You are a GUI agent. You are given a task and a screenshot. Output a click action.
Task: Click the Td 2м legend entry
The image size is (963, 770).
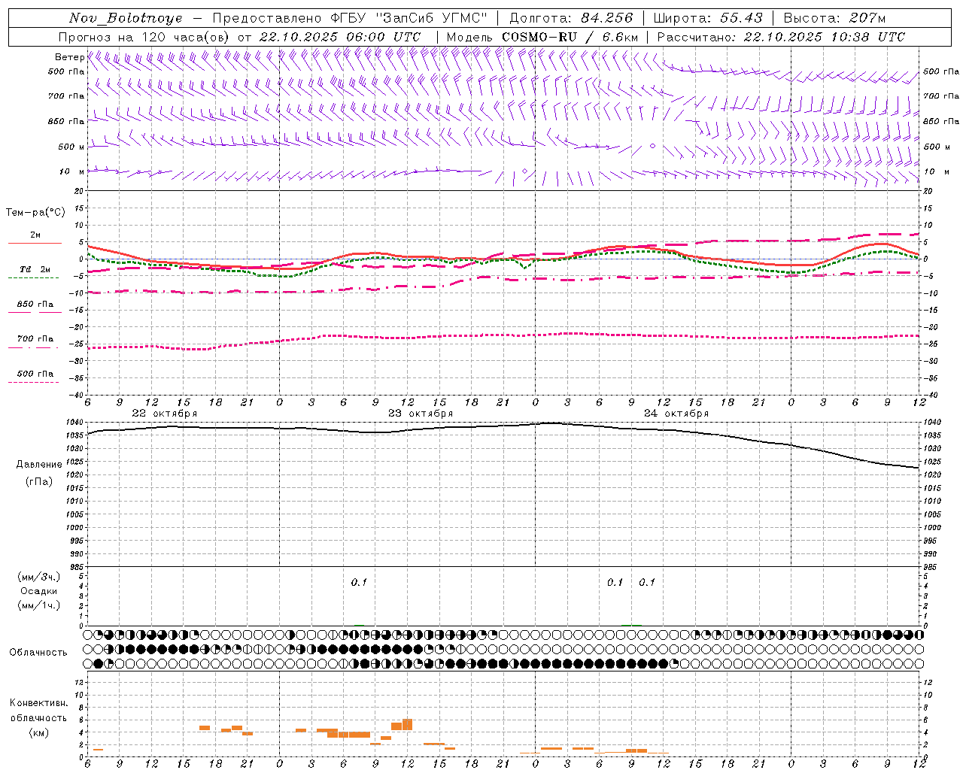pyautogui.click(x=35, y=269)
